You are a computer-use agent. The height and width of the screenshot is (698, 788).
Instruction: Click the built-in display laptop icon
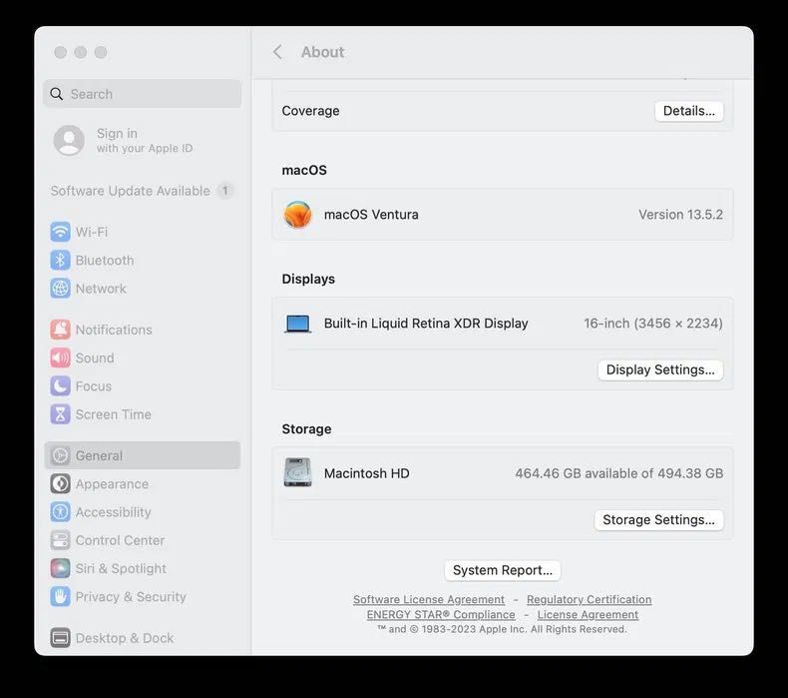(297, 324)
